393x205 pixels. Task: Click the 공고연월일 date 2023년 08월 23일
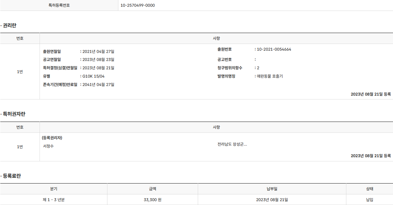coord(98,60)
